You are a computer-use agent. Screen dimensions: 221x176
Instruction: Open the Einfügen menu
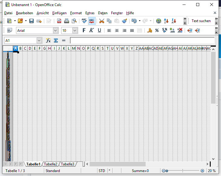59,13
